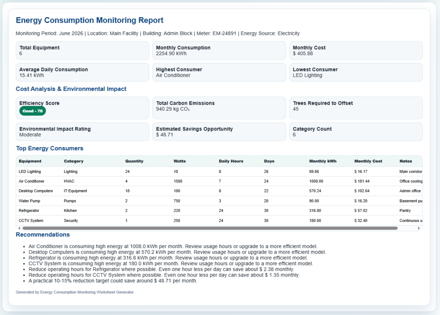Select the CCTV System row name in table
The height and width of the screenshot is (315, 440).
click(31, 221)
